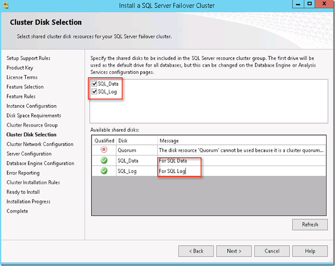Proceed with the Next > button
This screenshot has height=266, width=335.
pyautogui.click(x=234, y=251)
